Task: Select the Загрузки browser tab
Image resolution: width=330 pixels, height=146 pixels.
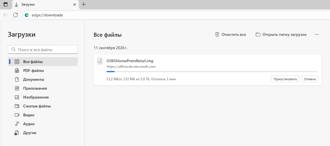Action: point(46,5)
